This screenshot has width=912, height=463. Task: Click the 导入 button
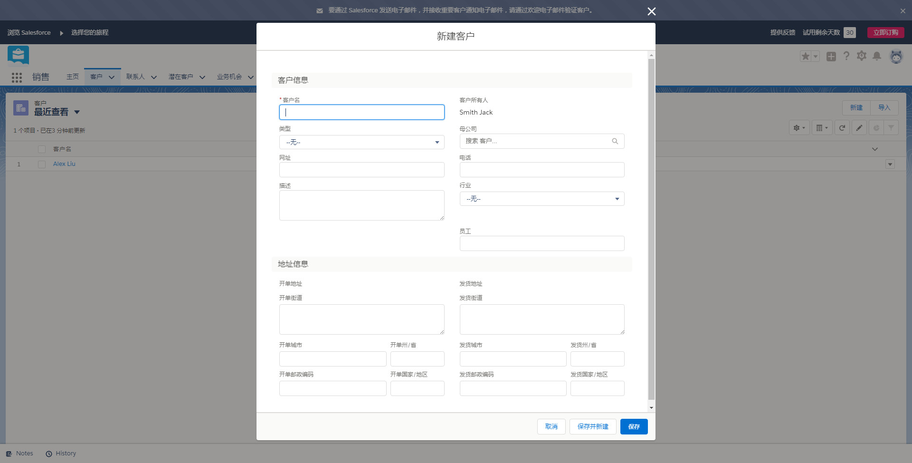click(884, 107)
